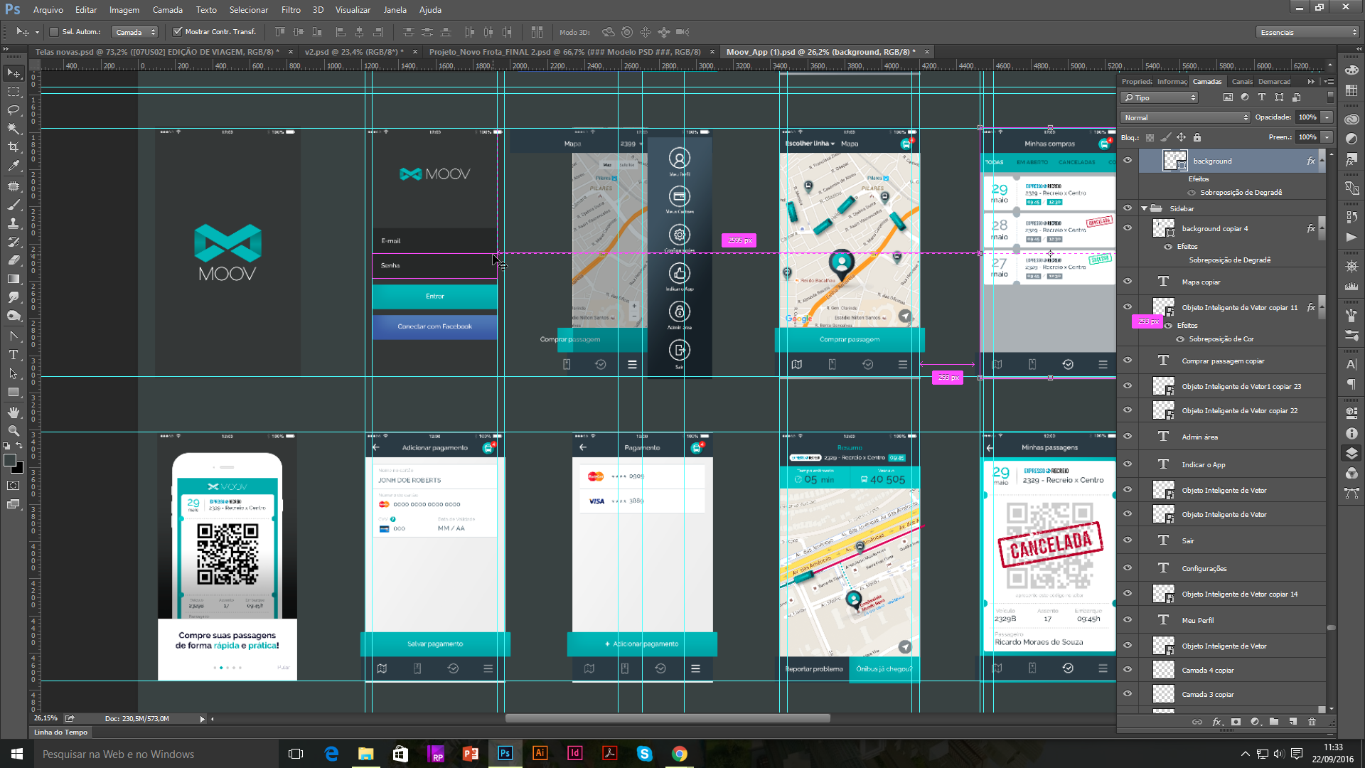Collapse effects of background layer
The image size is (1365, 768).
tap(1322, 161)
